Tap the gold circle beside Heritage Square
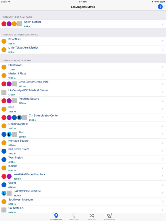 (4, 143)
